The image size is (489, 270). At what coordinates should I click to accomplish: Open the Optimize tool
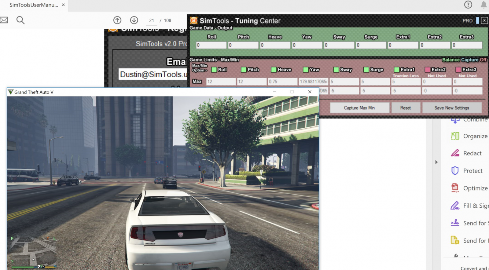pos(469,188)
